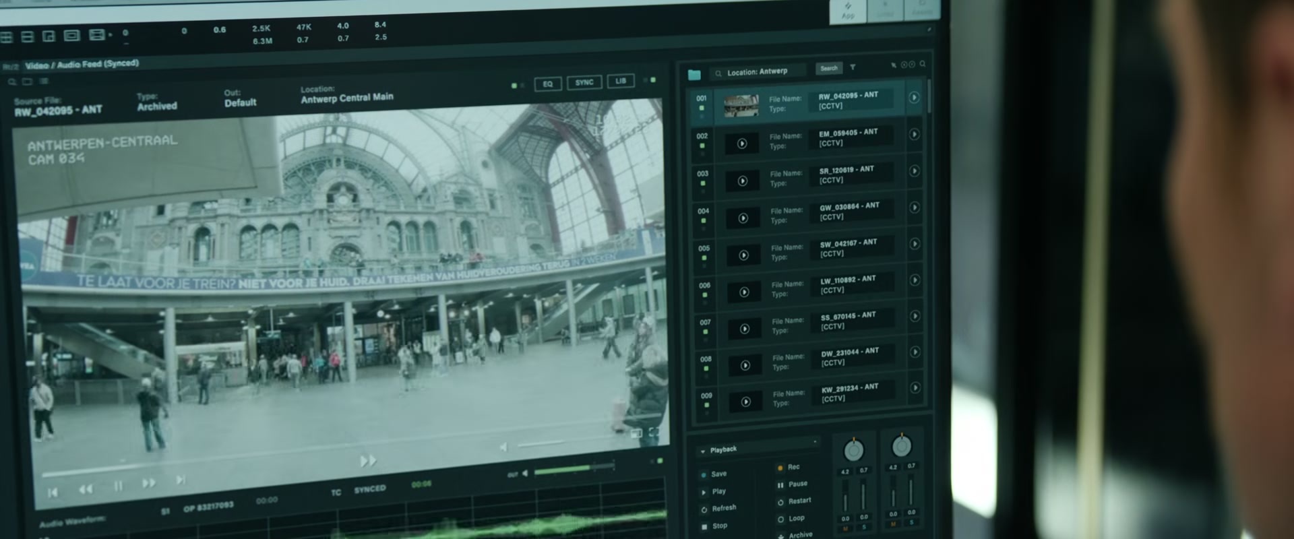Viewport: 1294px width, 539px height.
Task: Click the green OUT volume slider below the video
Action: tap(574, 469)
